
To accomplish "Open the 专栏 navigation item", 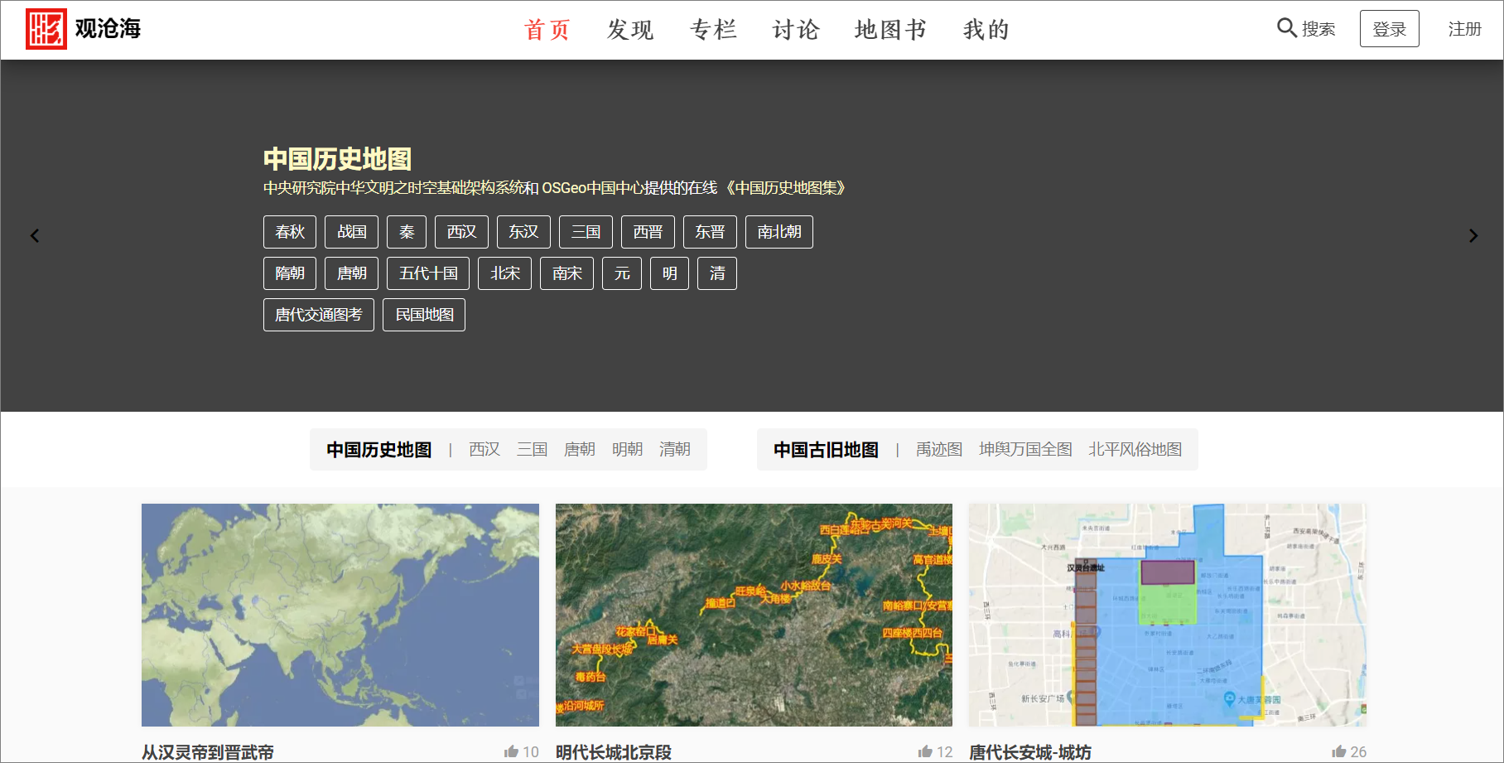I will [713, 30].
